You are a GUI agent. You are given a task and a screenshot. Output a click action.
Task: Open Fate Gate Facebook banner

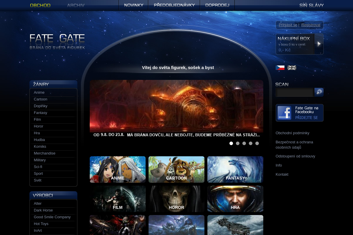pos(299,113)
